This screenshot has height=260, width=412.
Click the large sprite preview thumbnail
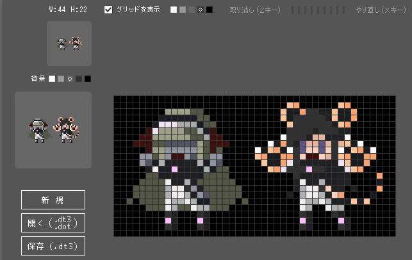[x=53, y=130]
